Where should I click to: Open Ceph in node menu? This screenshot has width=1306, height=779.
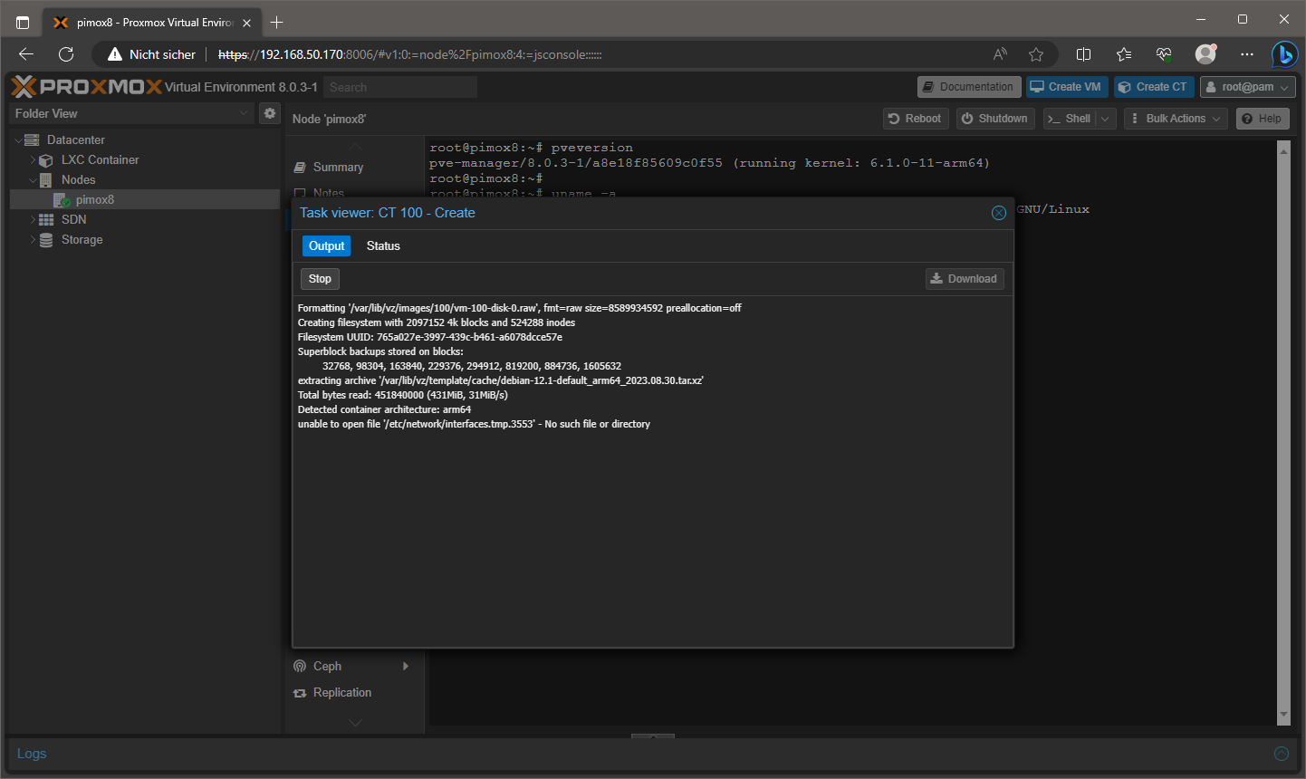tap(327, 667)
